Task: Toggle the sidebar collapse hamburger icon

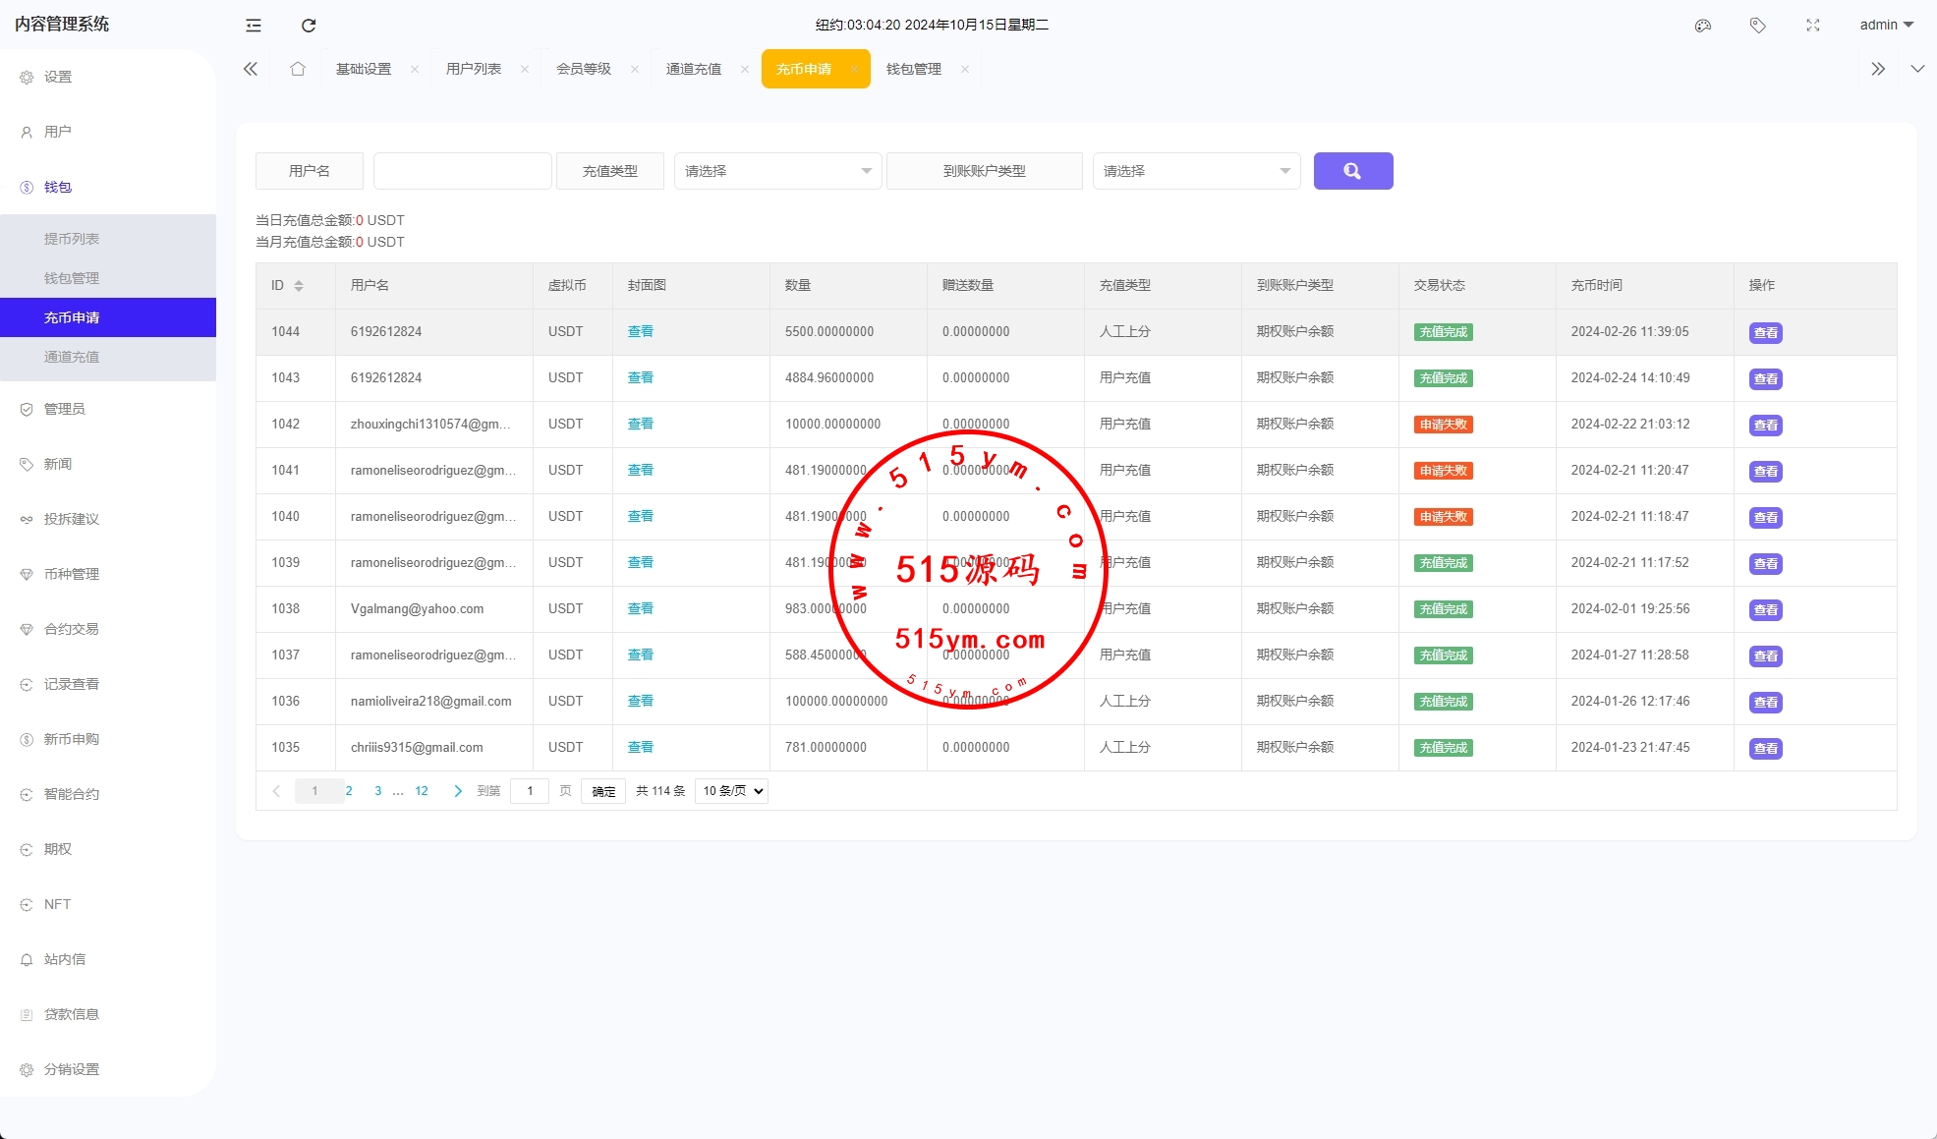Action: point(254,26)
